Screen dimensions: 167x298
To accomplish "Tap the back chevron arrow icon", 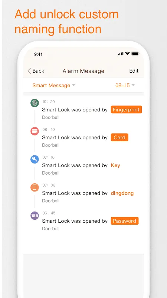I will point(29,71).
